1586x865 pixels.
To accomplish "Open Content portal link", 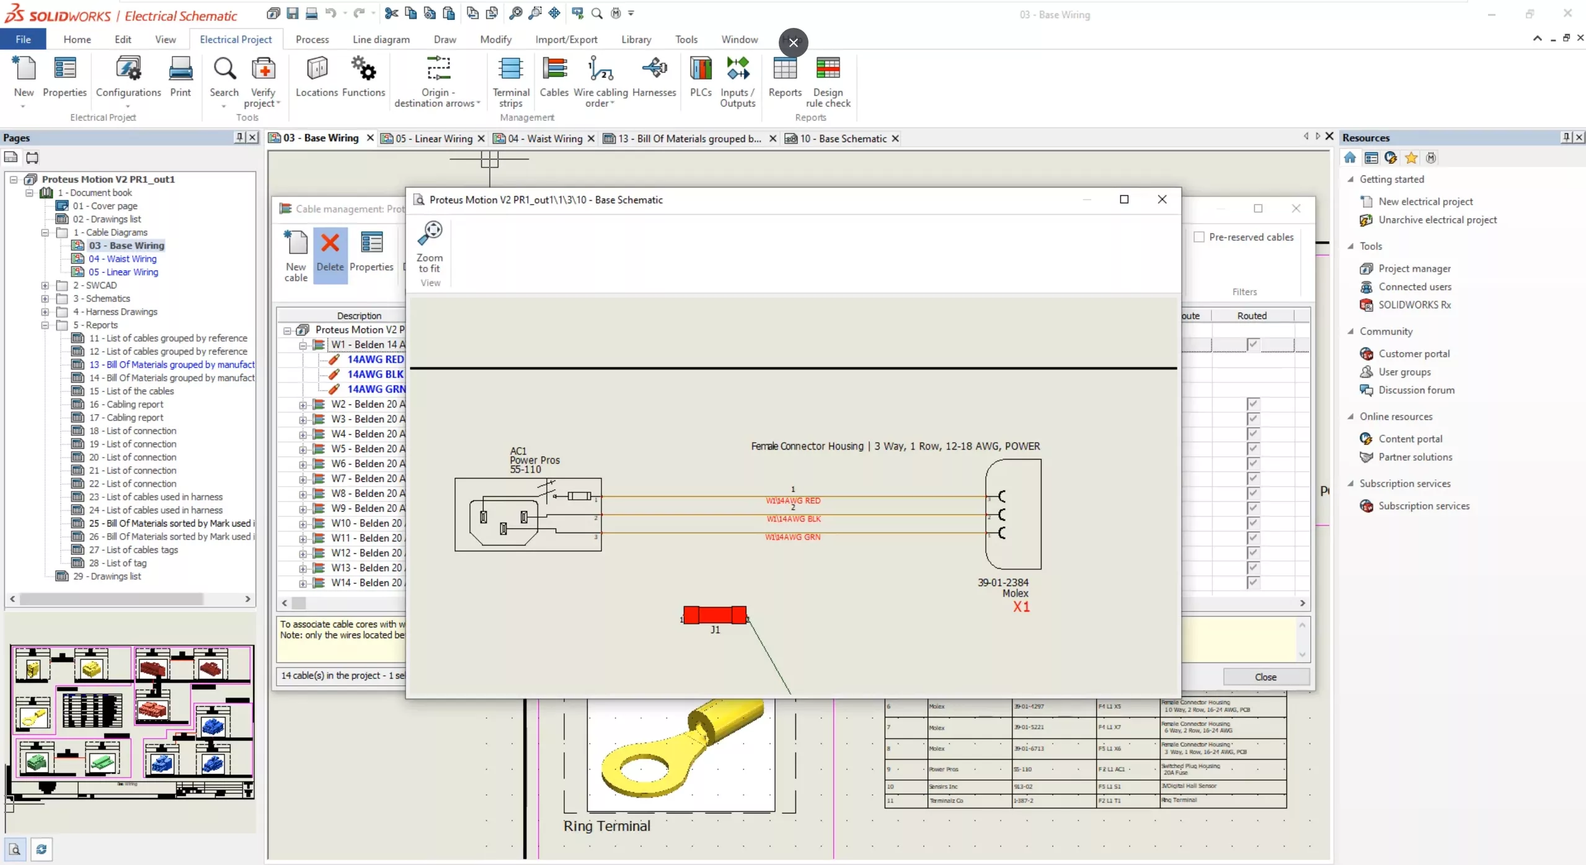I will coord(1410,439).
